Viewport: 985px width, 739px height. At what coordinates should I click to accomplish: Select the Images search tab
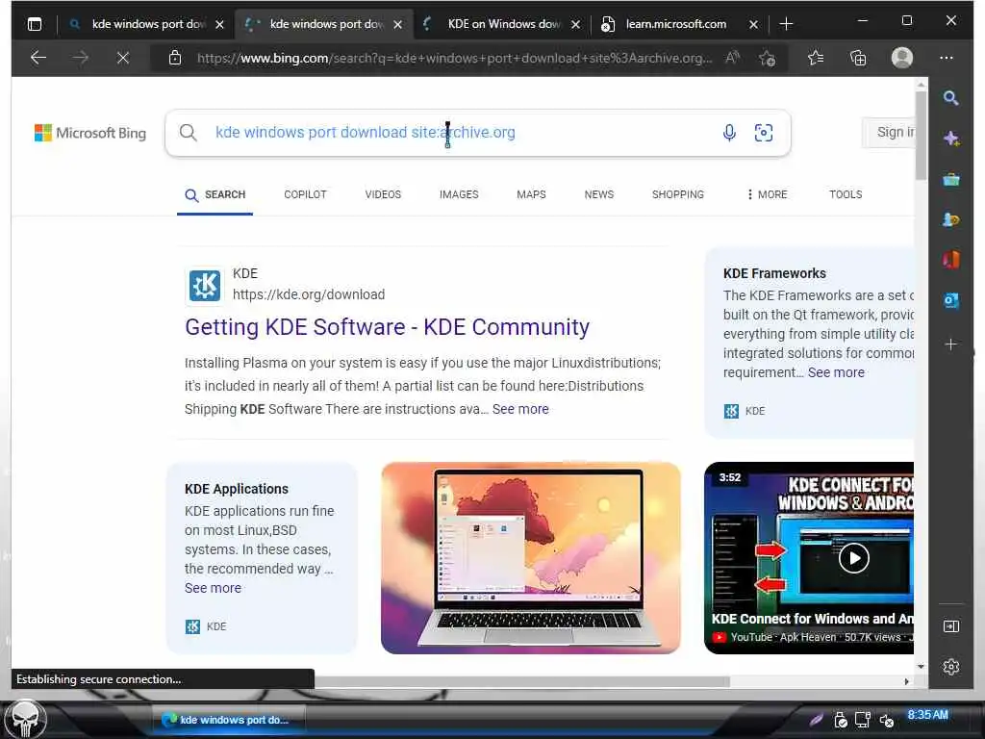(x=459, y=194)
